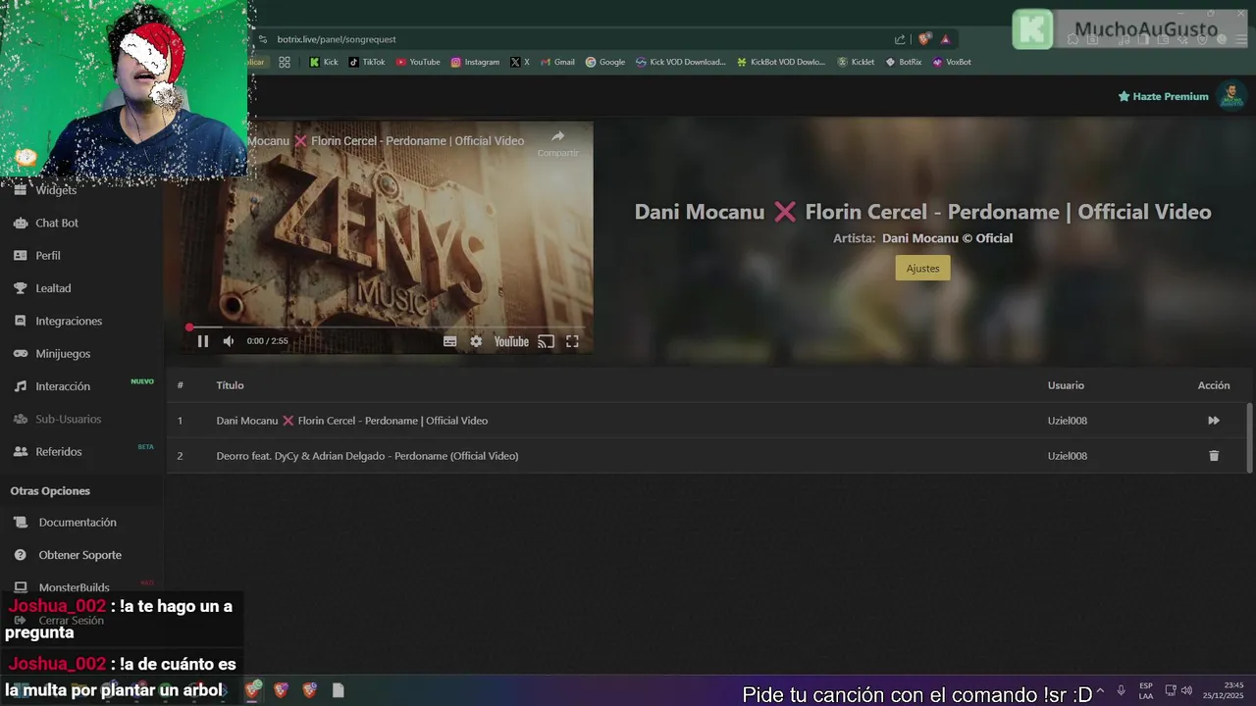The height and width of the screenshot is (706, 1256).
Task: Click Uziel008 in the first queue row
Action: tap(1067, 421)
